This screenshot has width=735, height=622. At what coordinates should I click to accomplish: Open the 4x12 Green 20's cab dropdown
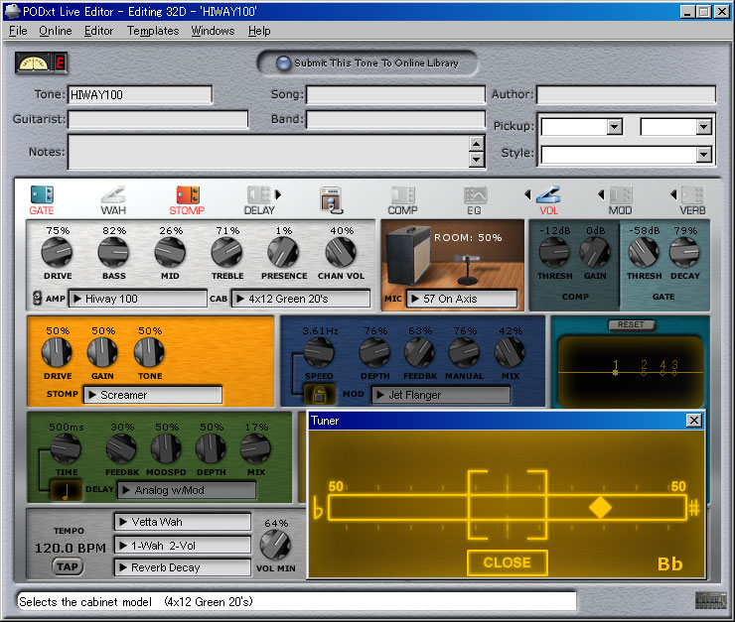pos(301,299)
